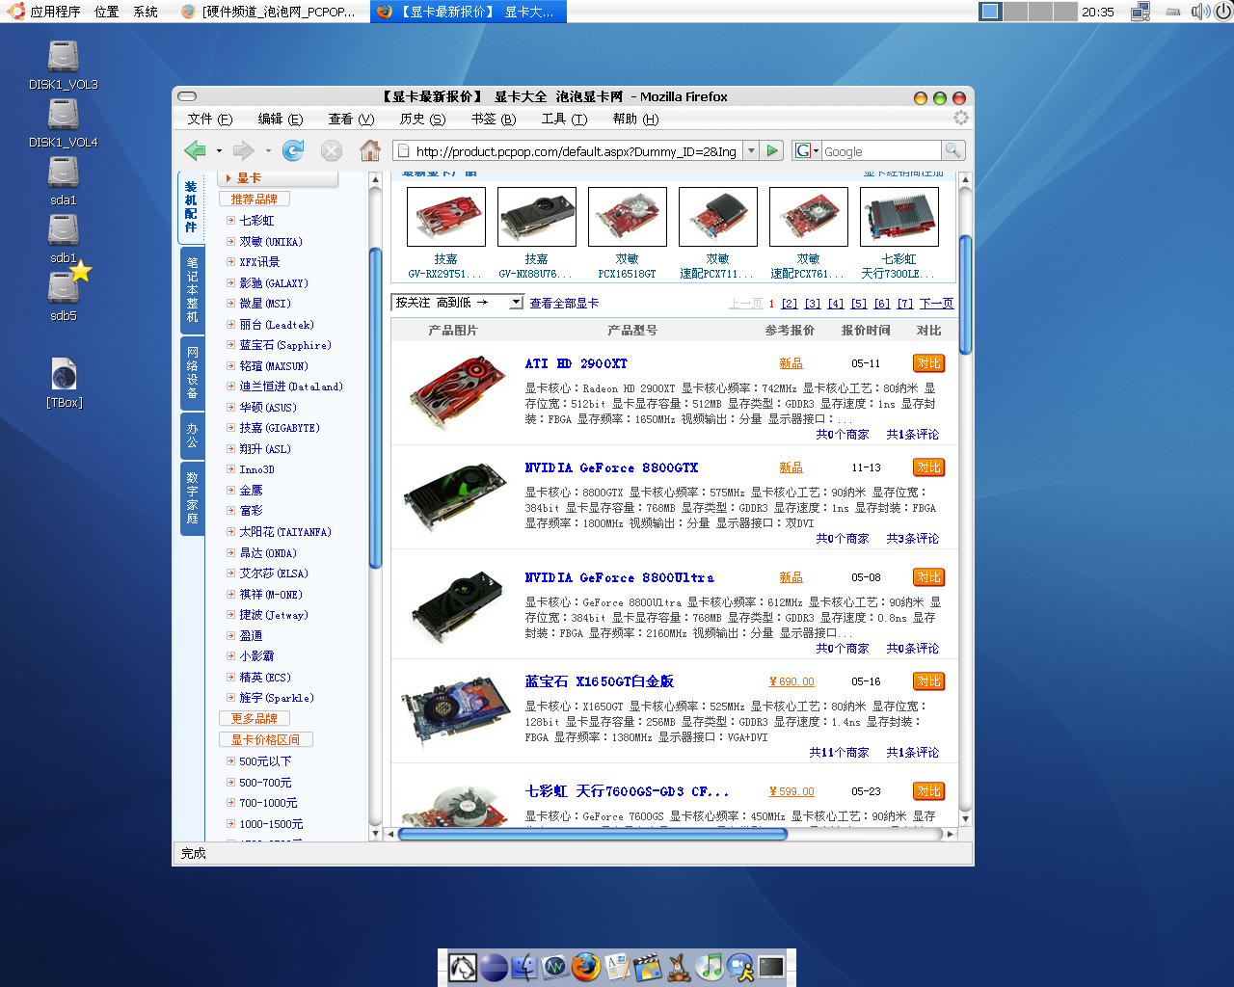Click the search magnifier icon
This screenshot has height=987, width=1234.
point(952,150)
